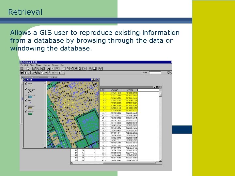Toggle visibility of the topmost legend theme
The height and width of the screenshot is (176, 235).
pyautogui.click(x=26, y=83)
